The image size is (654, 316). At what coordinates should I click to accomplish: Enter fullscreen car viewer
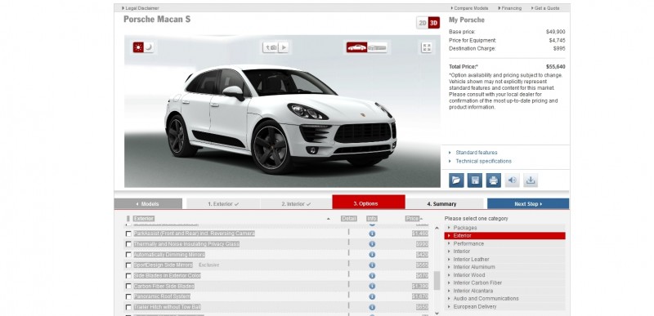click(x=426, y=47)
